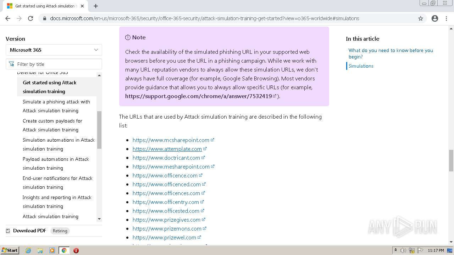The height and width of the screenshot is (255, 454).
Task: Click the Action Center flag tray icon
Action: pyautogui.click(x=420, y=250)
